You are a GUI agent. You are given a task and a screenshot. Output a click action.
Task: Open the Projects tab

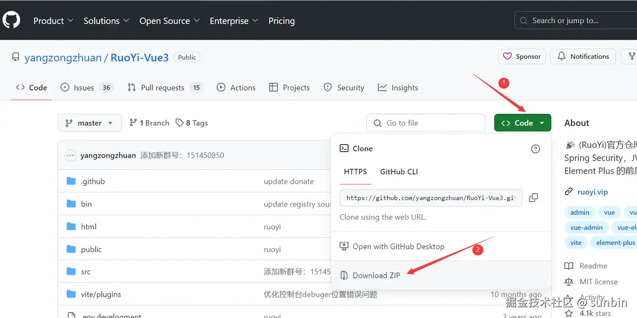point(289,88)
